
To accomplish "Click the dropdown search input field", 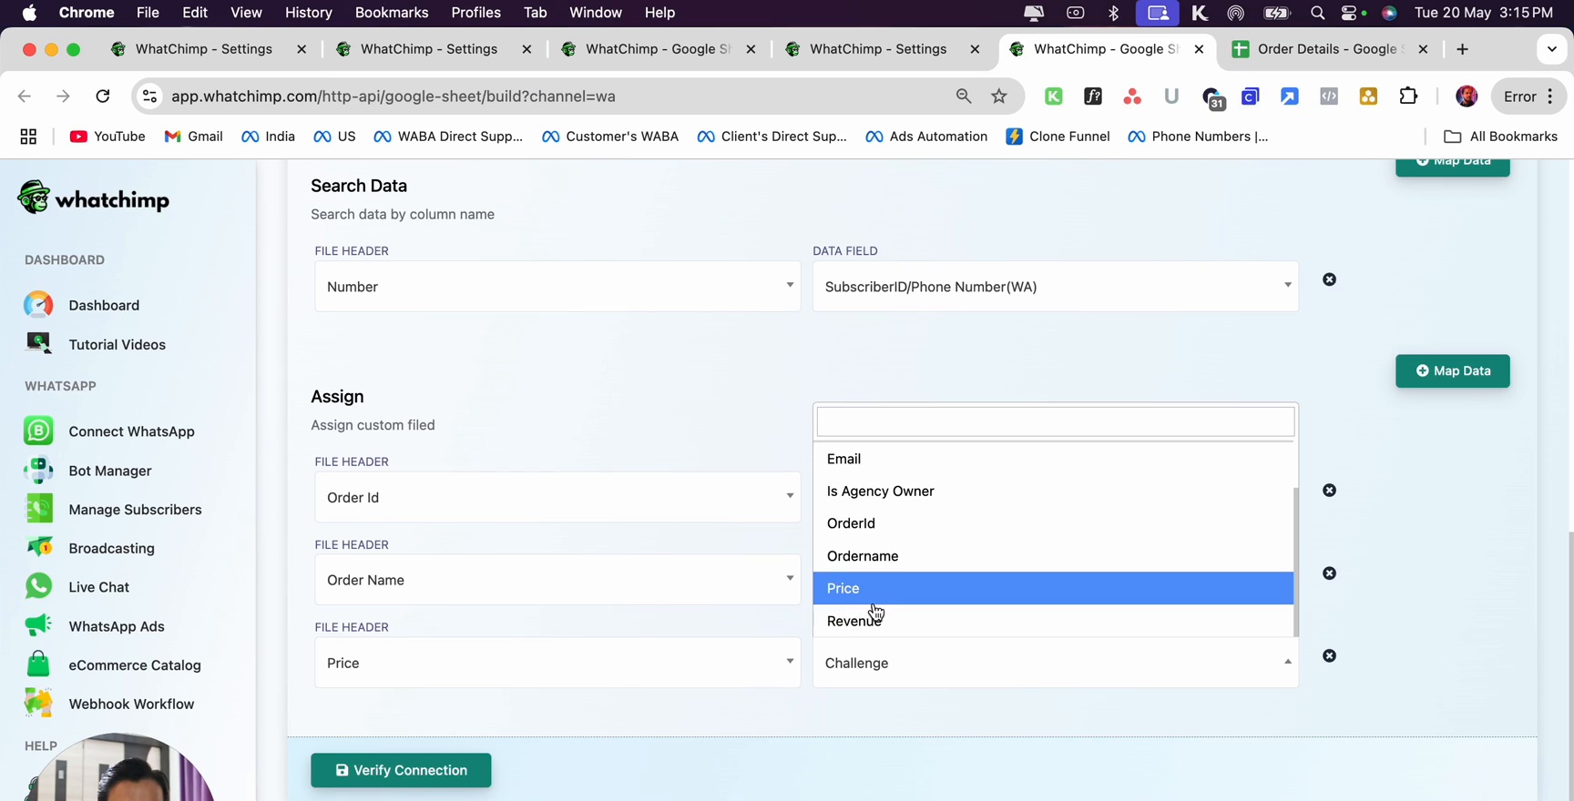I will 1056,421.
